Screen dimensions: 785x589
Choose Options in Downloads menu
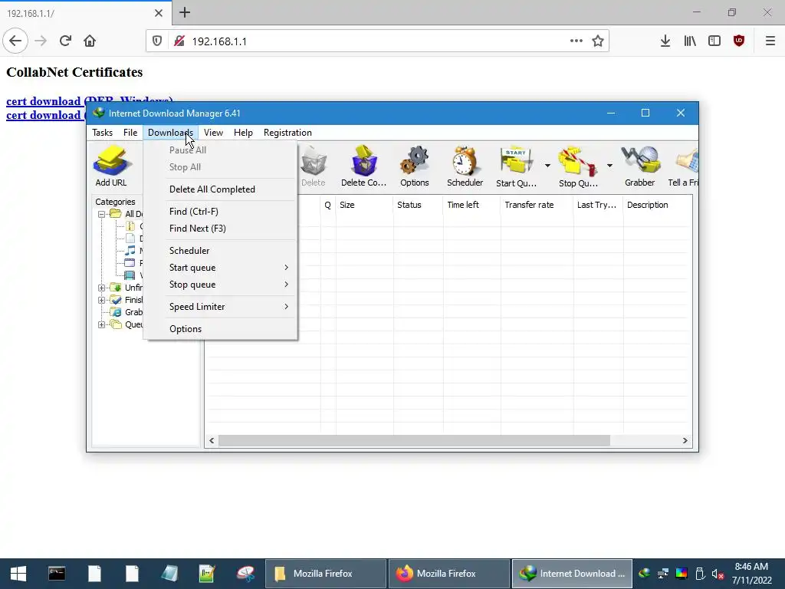click(220, 328)
